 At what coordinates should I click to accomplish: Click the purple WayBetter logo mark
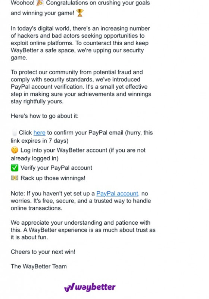69,287
